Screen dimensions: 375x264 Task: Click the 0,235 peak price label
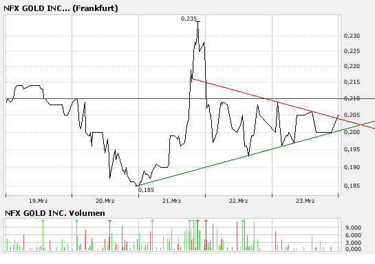(x=189, y=19)
